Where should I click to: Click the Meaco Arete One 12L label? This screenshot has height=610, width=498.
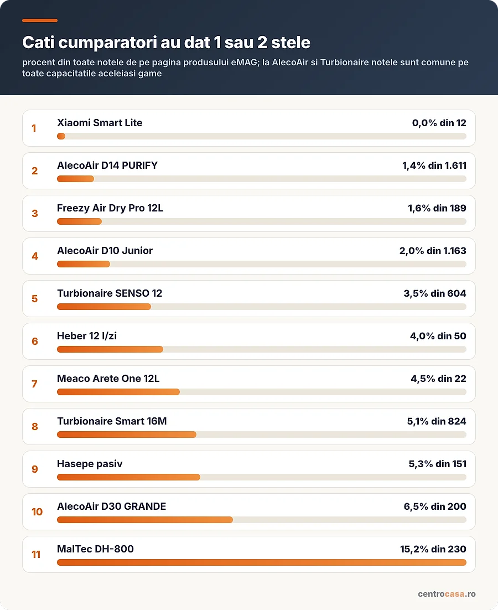(108, 379)
